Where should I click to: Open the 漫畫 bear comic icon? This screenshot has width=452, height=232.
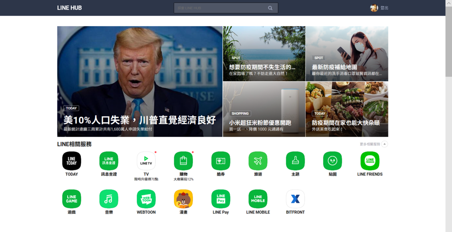(x=183, y=199)
